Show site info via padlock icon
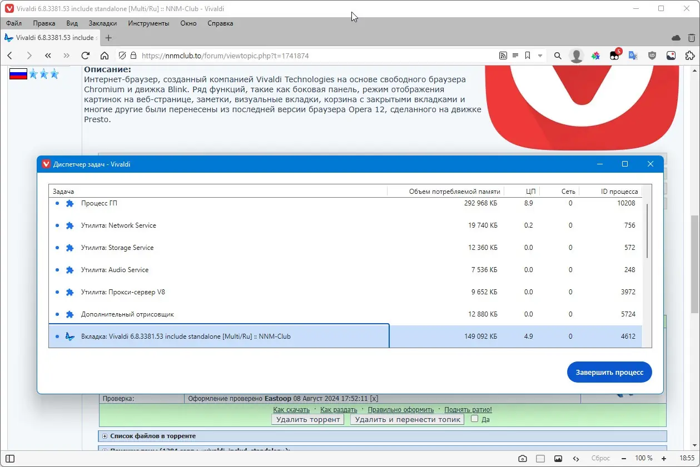This screenshot has width=700, height=467. (x=133, y=56)
